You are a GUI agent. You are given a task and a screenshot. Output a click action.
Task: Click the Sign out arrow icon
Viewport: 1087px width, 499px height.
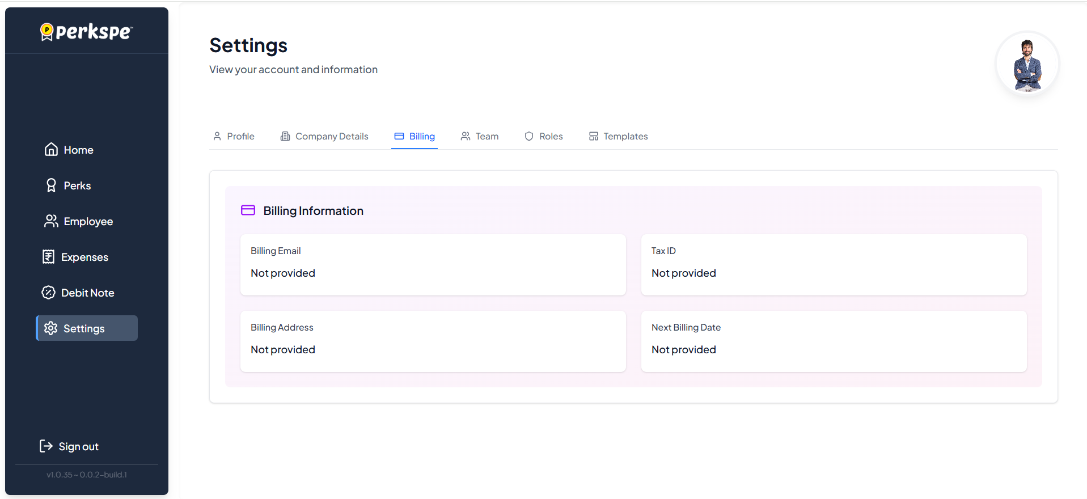pyautogui.click(x=46, y=446)
